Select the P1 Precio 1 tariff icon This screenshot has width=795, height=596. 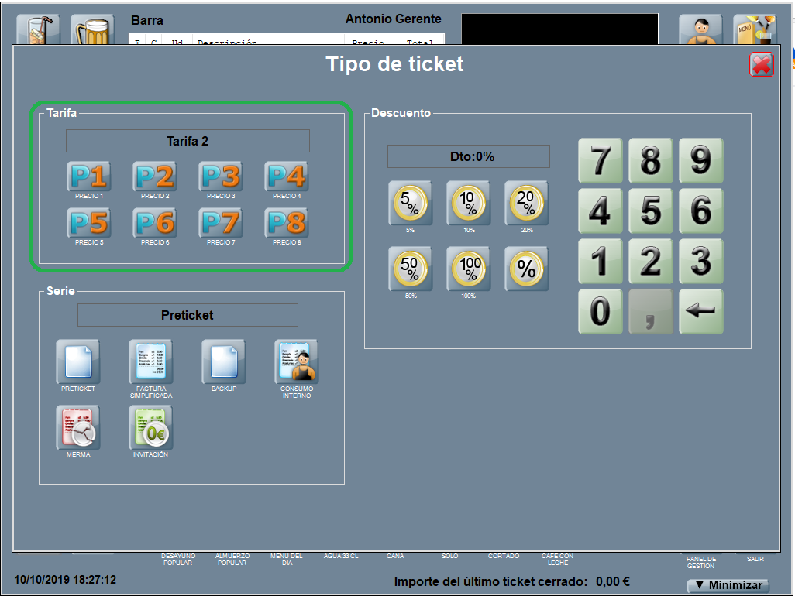(x=89, y=176)
